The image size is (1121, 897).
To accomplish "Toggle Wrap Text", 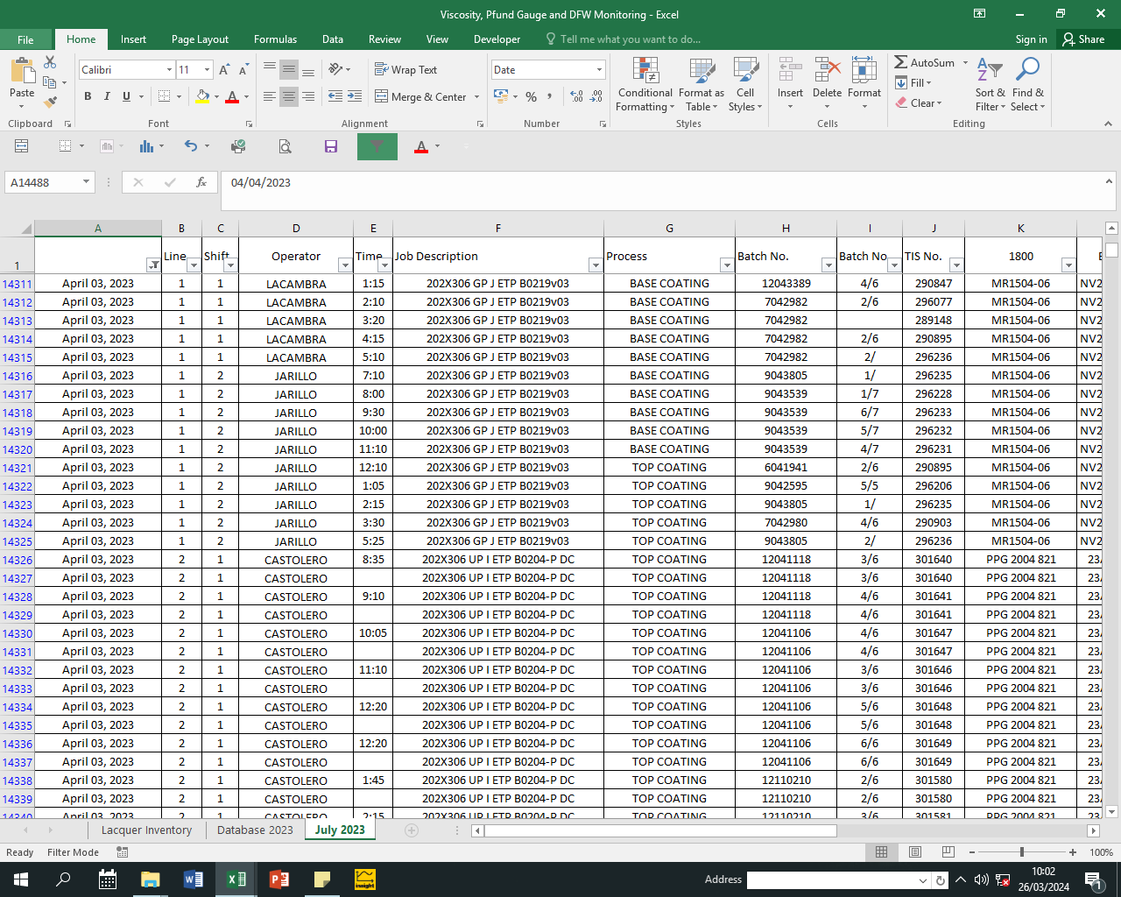I will pos(405,69).
